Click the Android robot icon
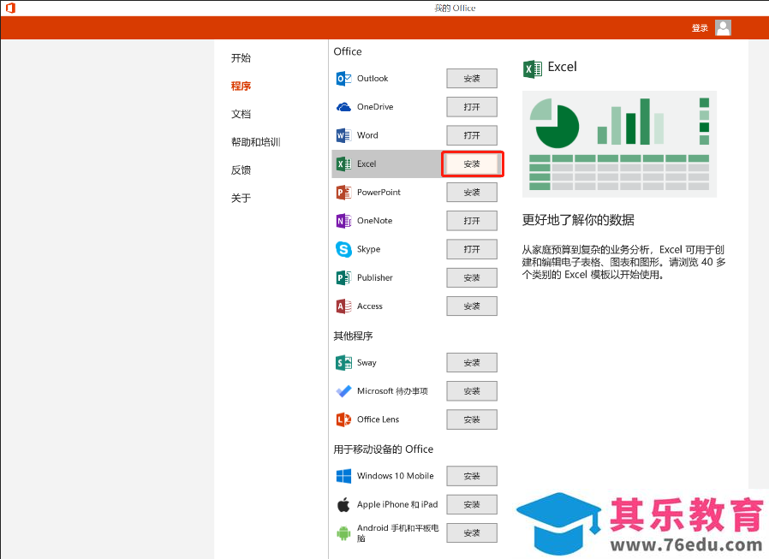This screenshot has height=559, width=769. tap(343, 533)
